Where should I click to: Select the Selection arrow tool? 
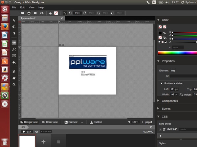tap(14, 20)
